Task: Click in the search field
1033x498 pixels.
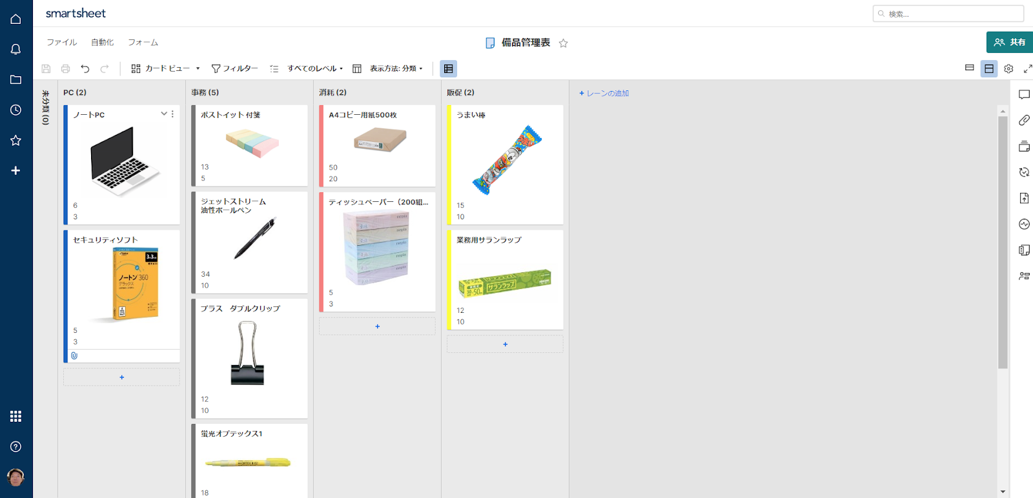Action: coord(948,14)
